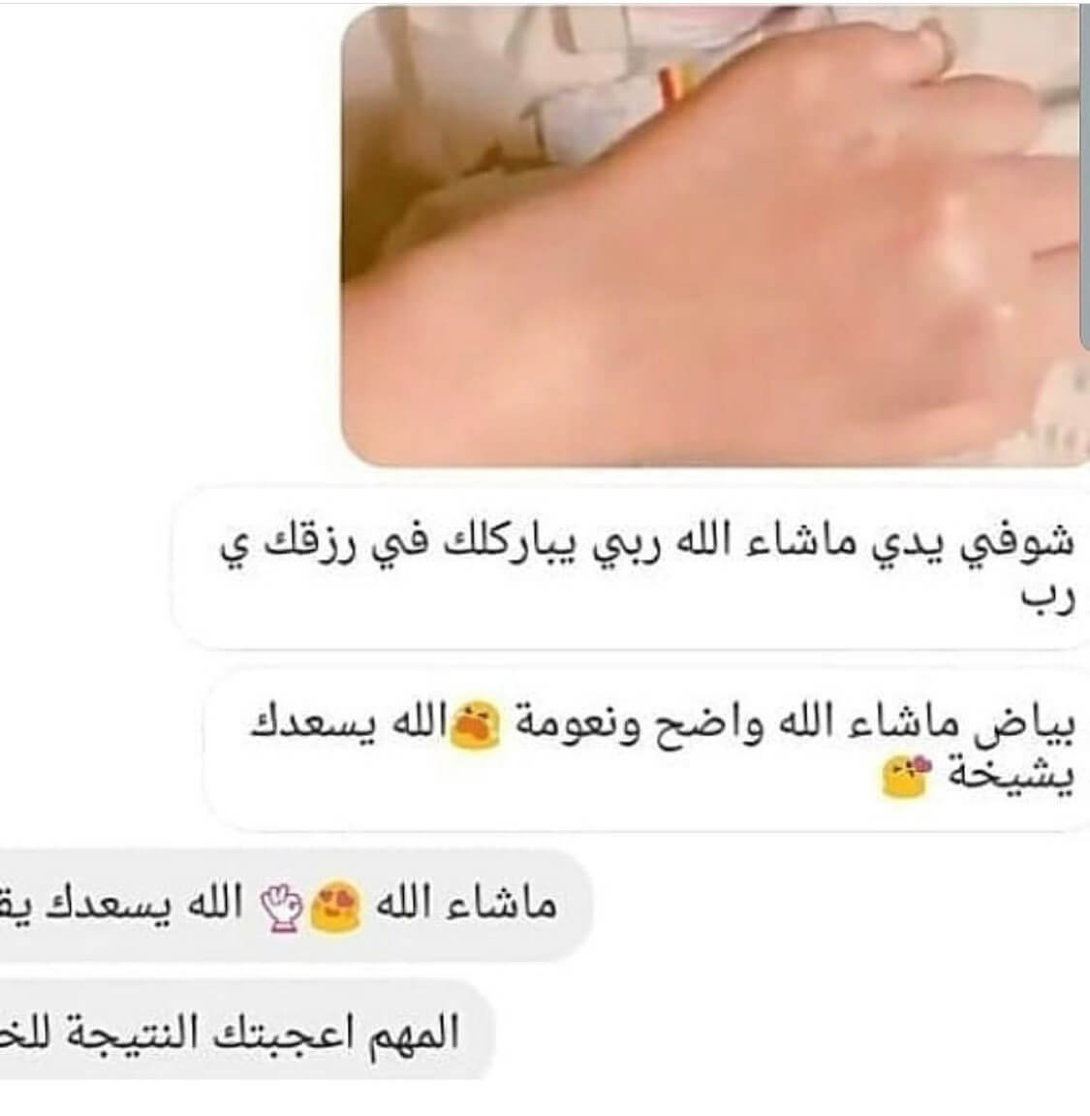The height and width of the screenshot is (1116, 1090).
Task: Click the crying face emoji
Action: coord(474,725)
